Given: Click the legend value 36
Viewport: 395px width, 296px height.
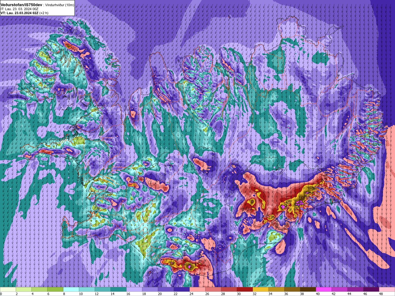Looking at the screenshot, I should tap(286, 294).
